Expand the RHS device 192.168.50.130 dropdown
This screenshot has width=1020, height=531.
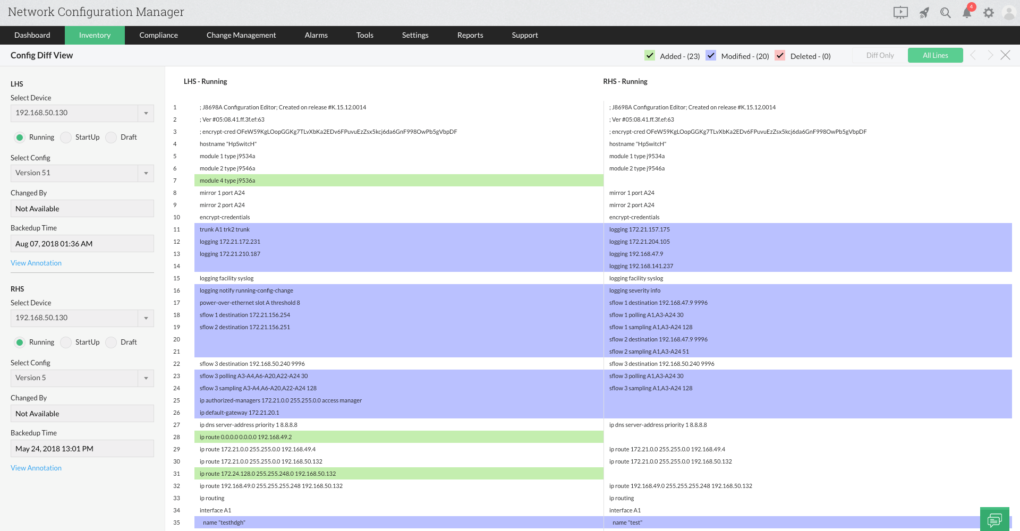[x=146, y=318]
